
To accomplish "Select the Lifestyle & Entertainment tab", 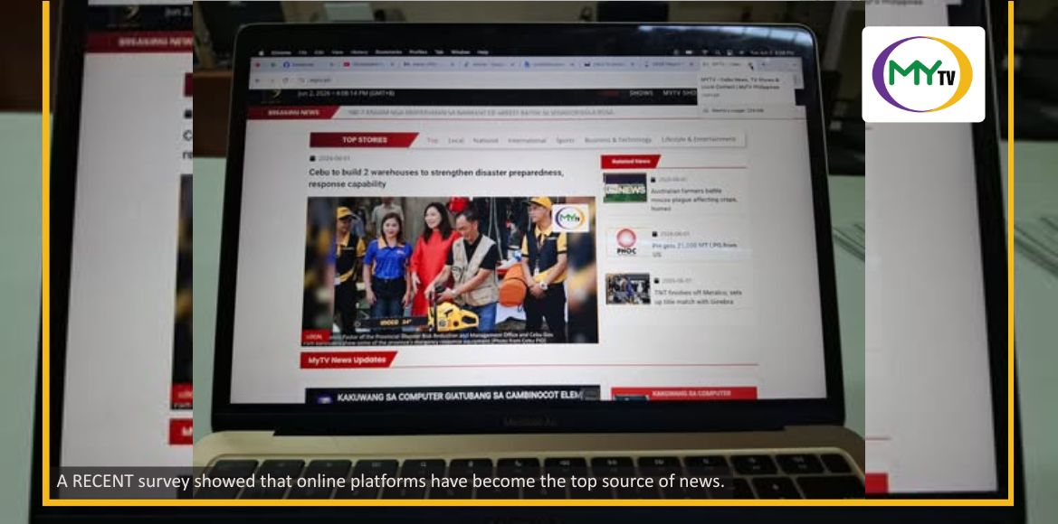I will (699, 139).
